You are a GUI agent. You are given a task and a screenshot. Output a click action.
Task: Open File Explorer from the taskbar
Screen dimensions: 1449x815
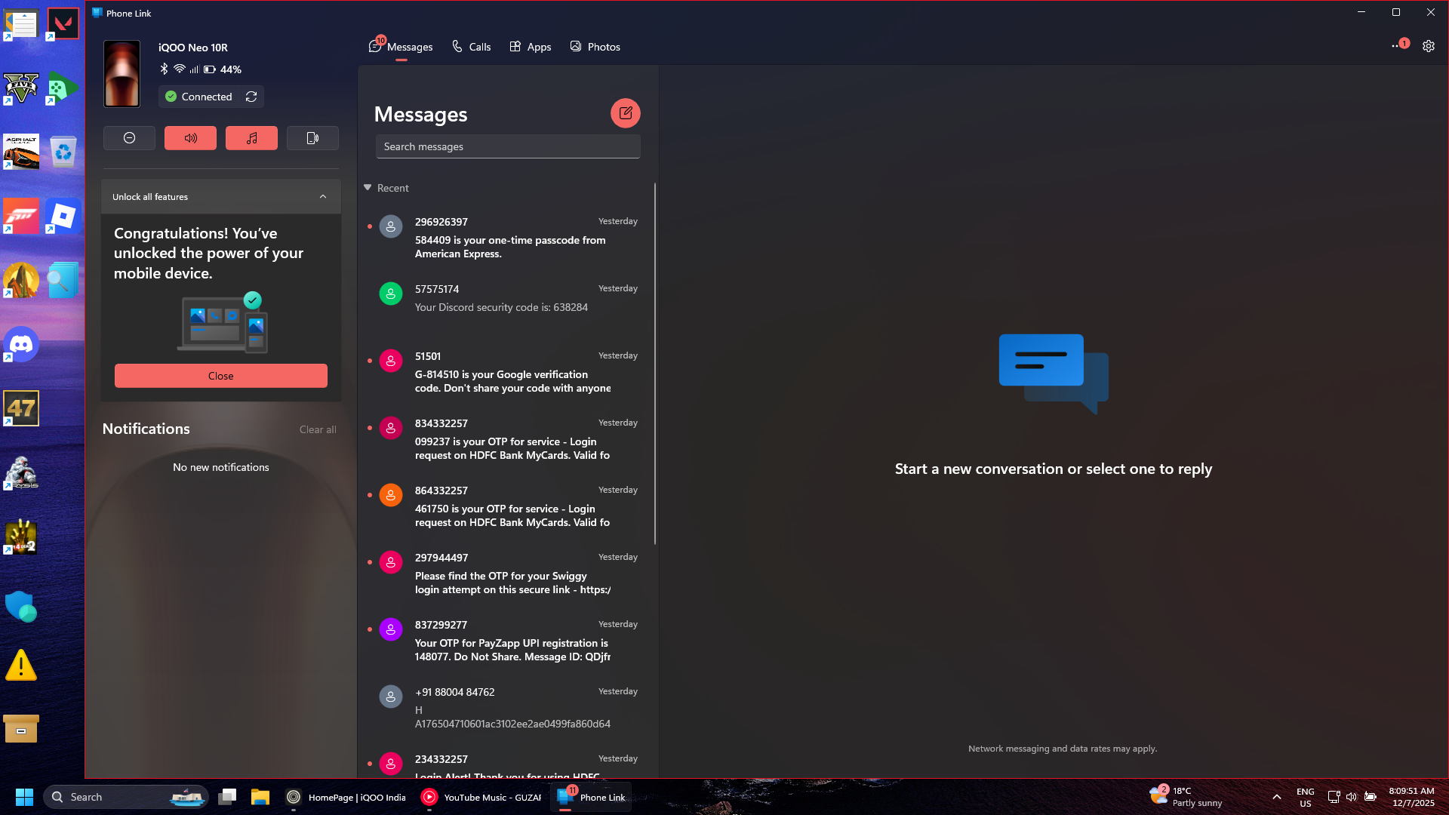(x=260, y=797)
